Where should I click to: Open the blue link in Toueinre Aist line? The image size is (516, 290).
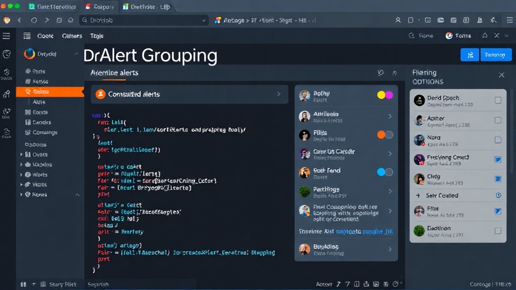click(x=364, y=232)
